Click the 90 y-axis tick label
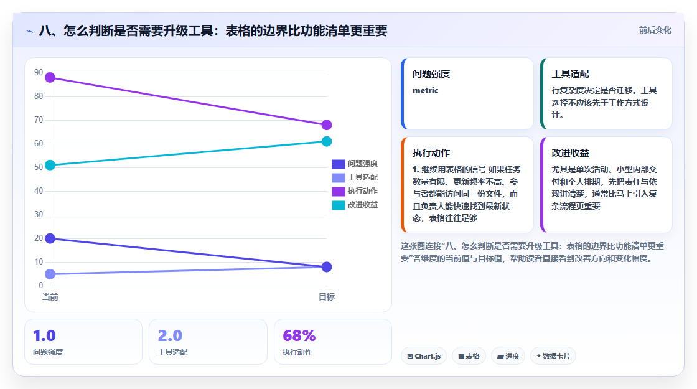The height and width of the screenshot is (389, 697). (39, 72)
